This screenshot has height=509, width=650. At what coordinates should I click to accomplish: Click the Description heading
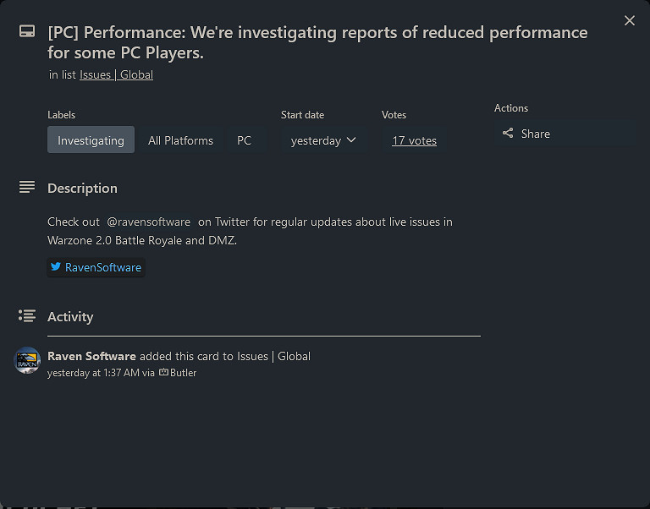tap(82, 188)
